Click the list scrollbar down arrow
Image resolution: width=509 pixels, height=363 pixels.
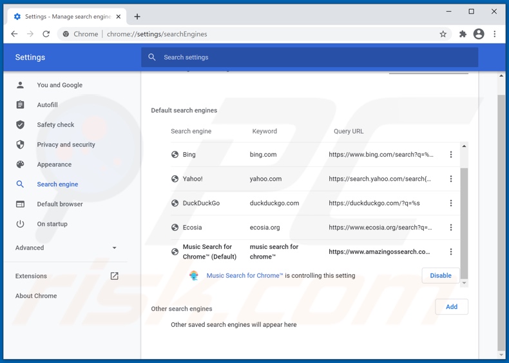(x=464, y=283)
